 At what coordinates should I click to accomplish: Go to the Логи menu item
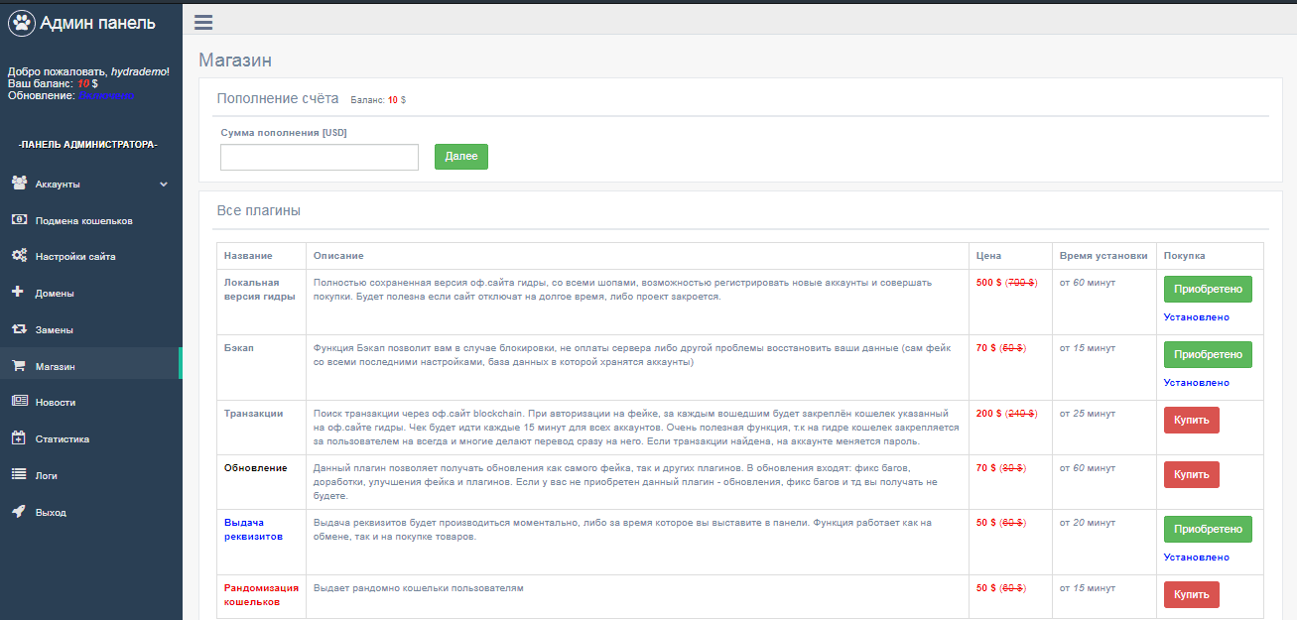pos(47,475)
